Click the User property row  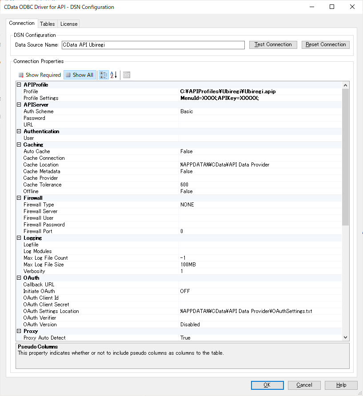(x=179, y=138)
